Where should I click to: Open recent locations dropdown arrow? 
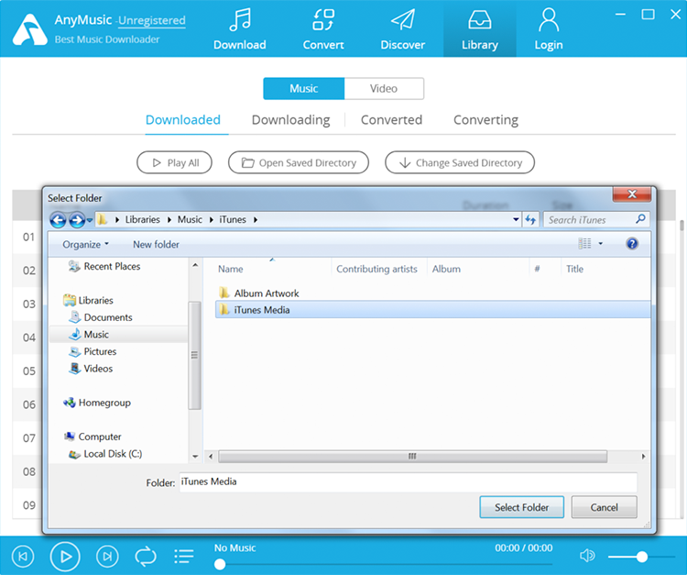click(90, 220)
